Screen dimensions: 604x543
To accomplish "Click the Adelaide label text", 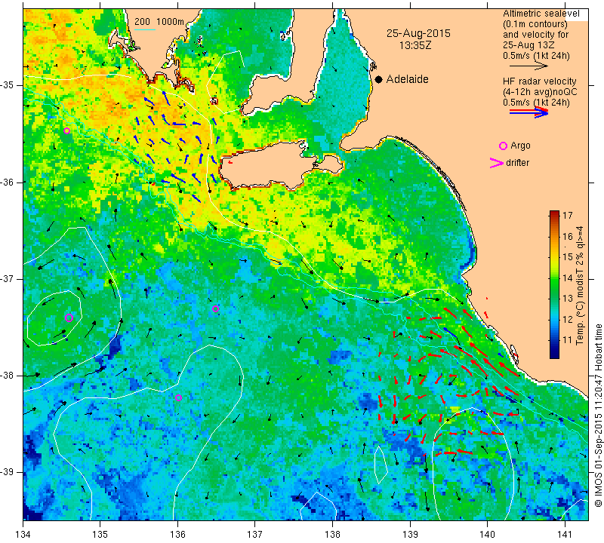I will coord(407,79).
